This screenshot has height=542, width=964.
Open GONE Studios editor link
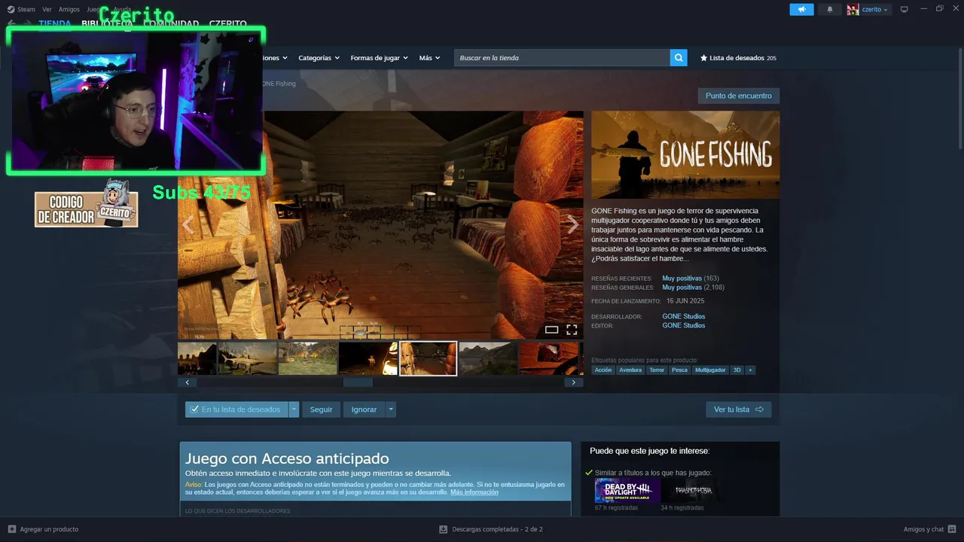(x=684, y=325)
